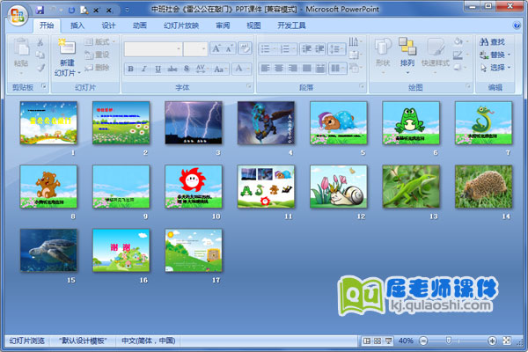Clear formatting with the eraser icon
The height and width of the screenshot is (352, 528).
245,48
